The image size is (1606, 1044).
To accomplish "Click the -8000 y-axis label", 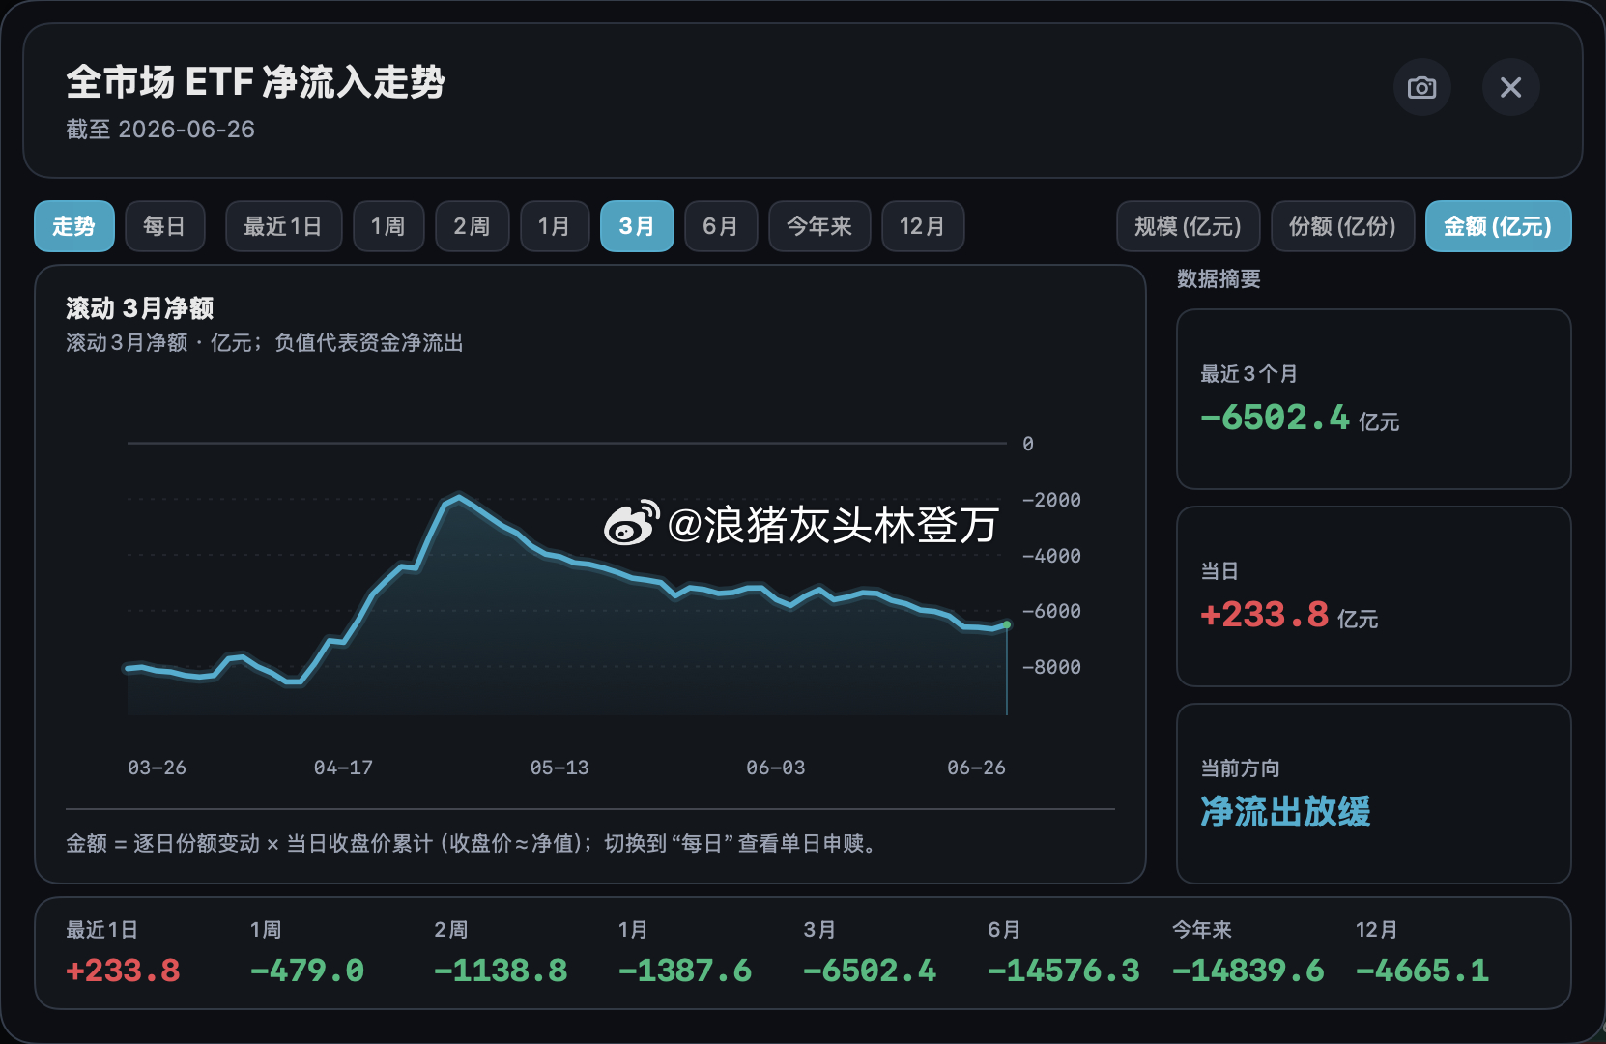I will click(1052, 667).
